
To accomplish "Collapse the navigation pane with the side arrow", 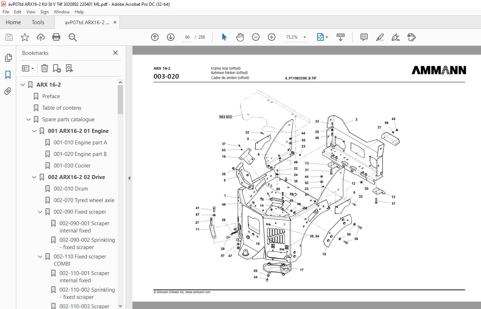I will pos(129,178).
